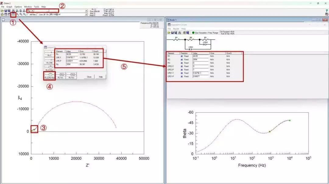The image size is (329, 184).
Task: Click Run Simulation / Freq Range button
Action: pos(205,33)
